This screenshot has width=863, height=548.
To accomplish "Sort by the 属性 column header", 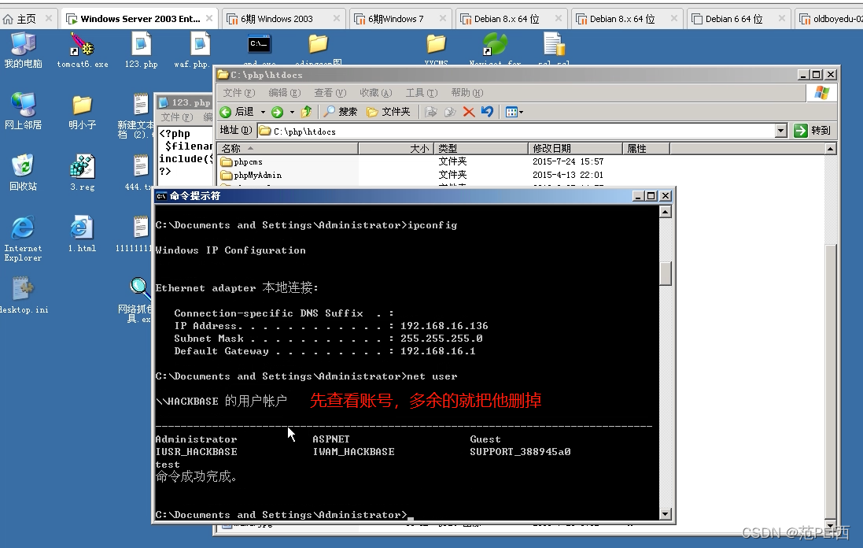I will 647,149.
